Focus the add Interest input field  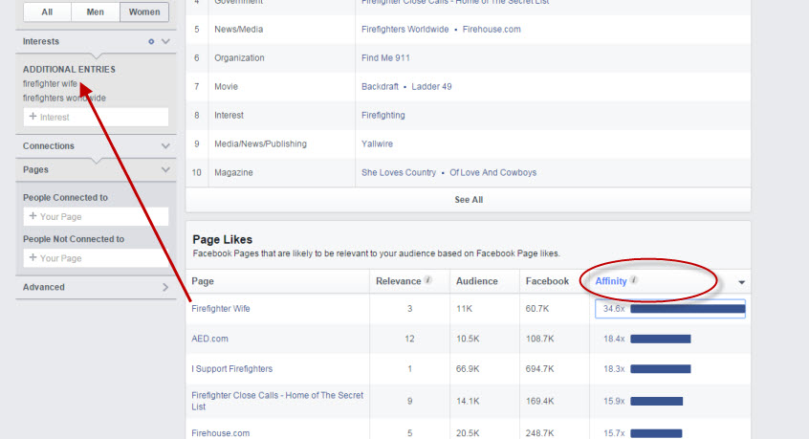coord(96,117)
